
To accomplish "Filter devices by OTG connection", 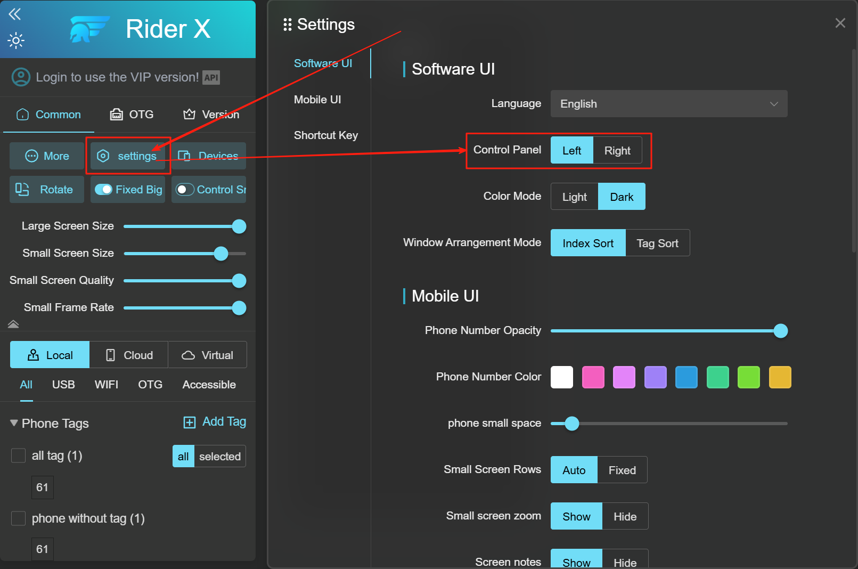I will click(150, 385).
